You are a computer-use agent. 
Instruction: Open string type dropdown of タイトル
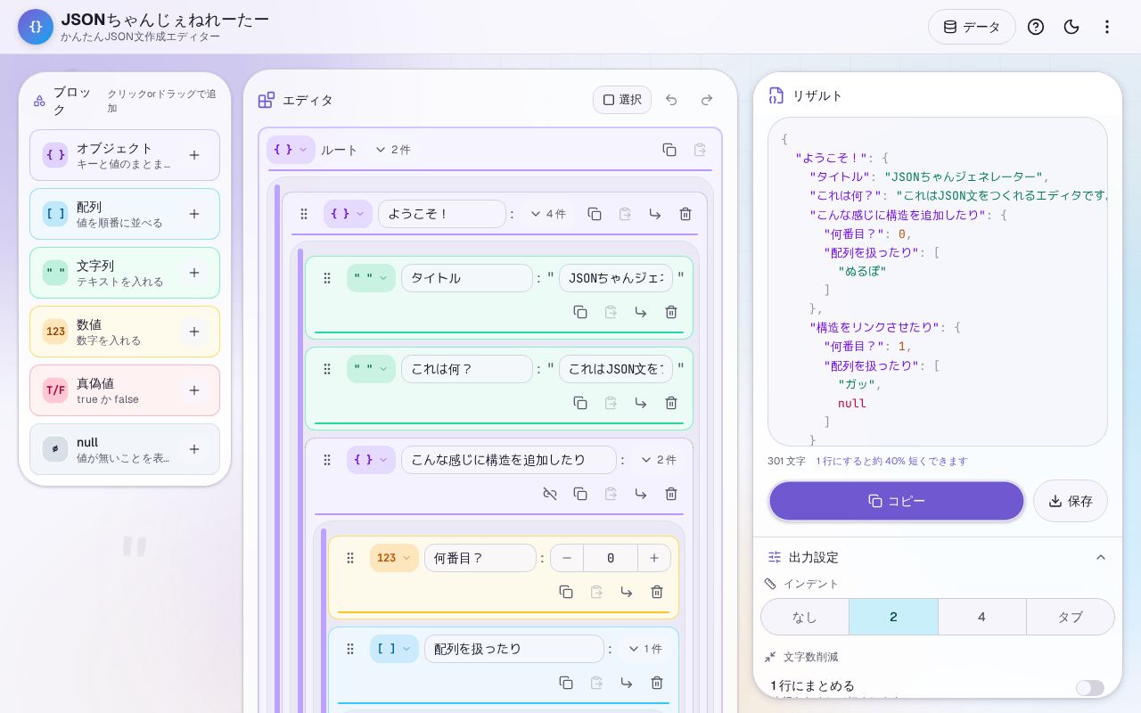click(371, 278)
